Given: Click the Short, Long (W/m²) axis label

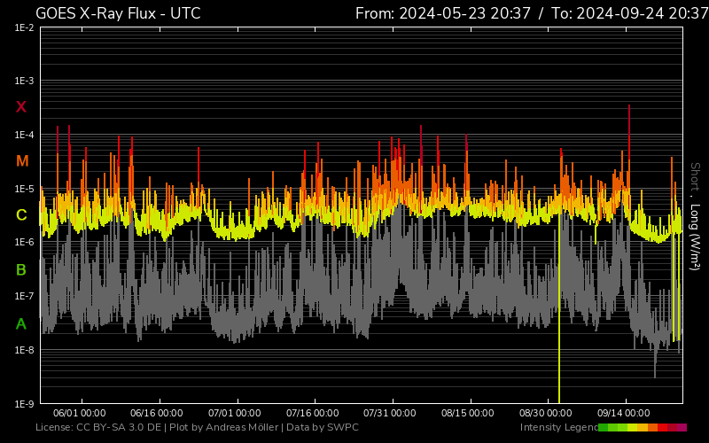Looking at the screenshot, I should pyautogui.click(x=697, y=215).
